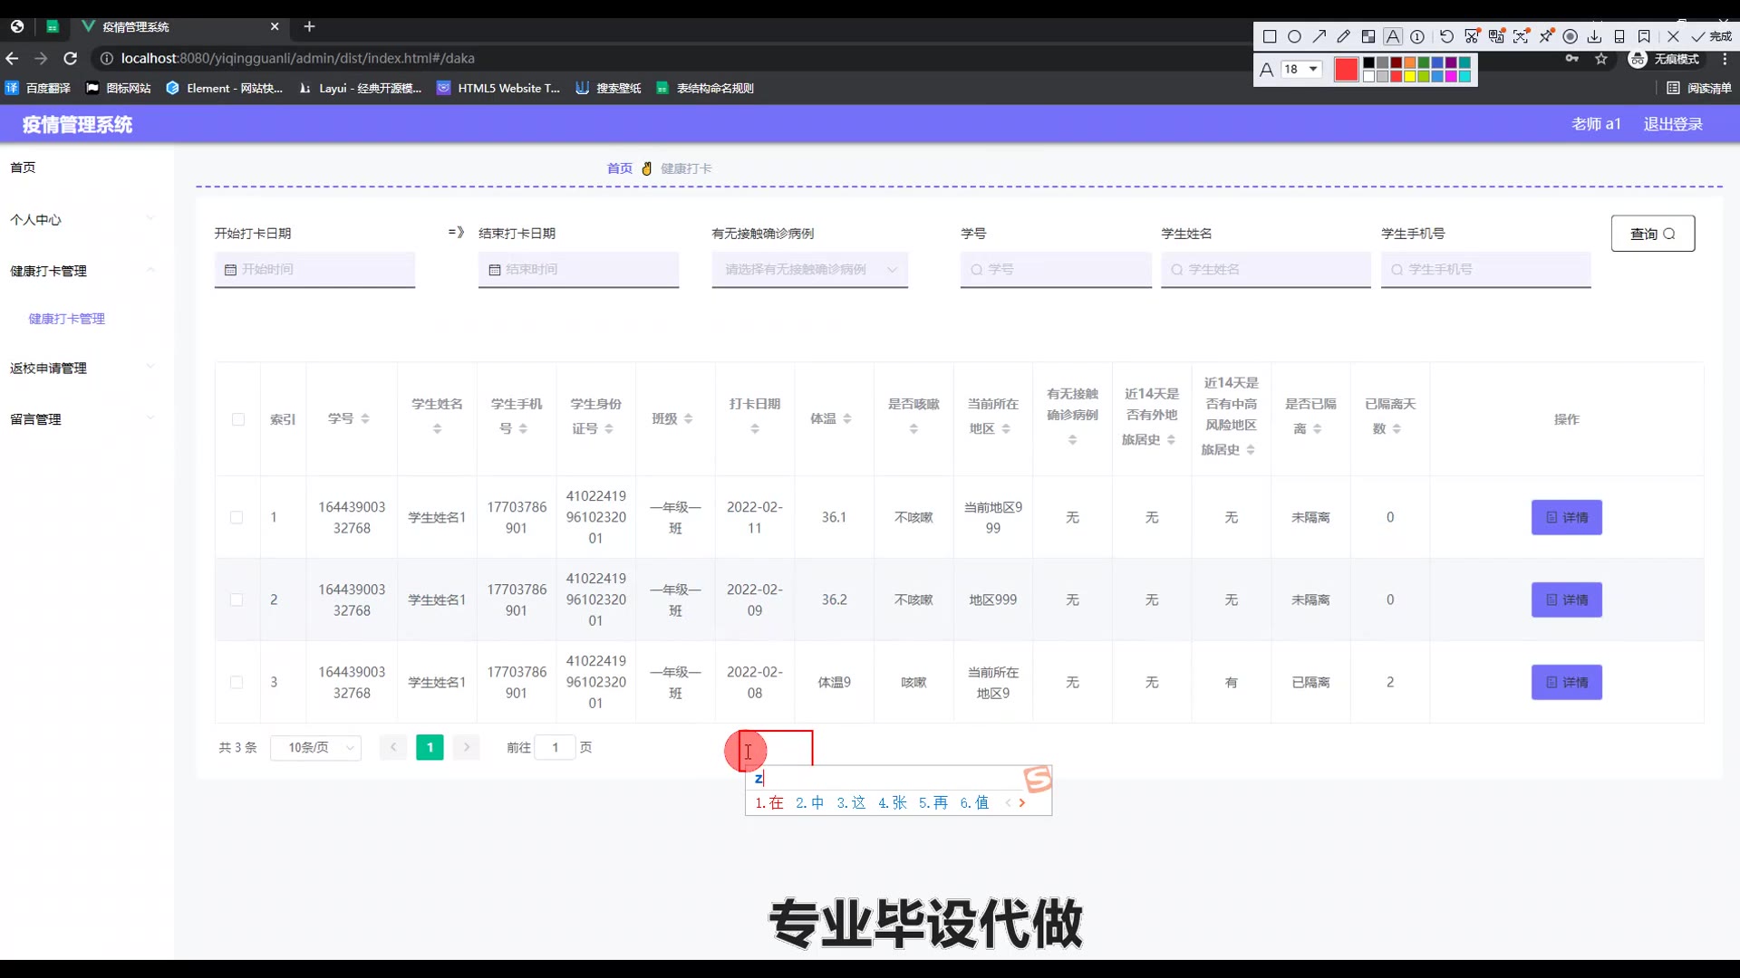Check the row 2 checkbox
Viewport: 1740px width, 978px height.
pos(237,600)
